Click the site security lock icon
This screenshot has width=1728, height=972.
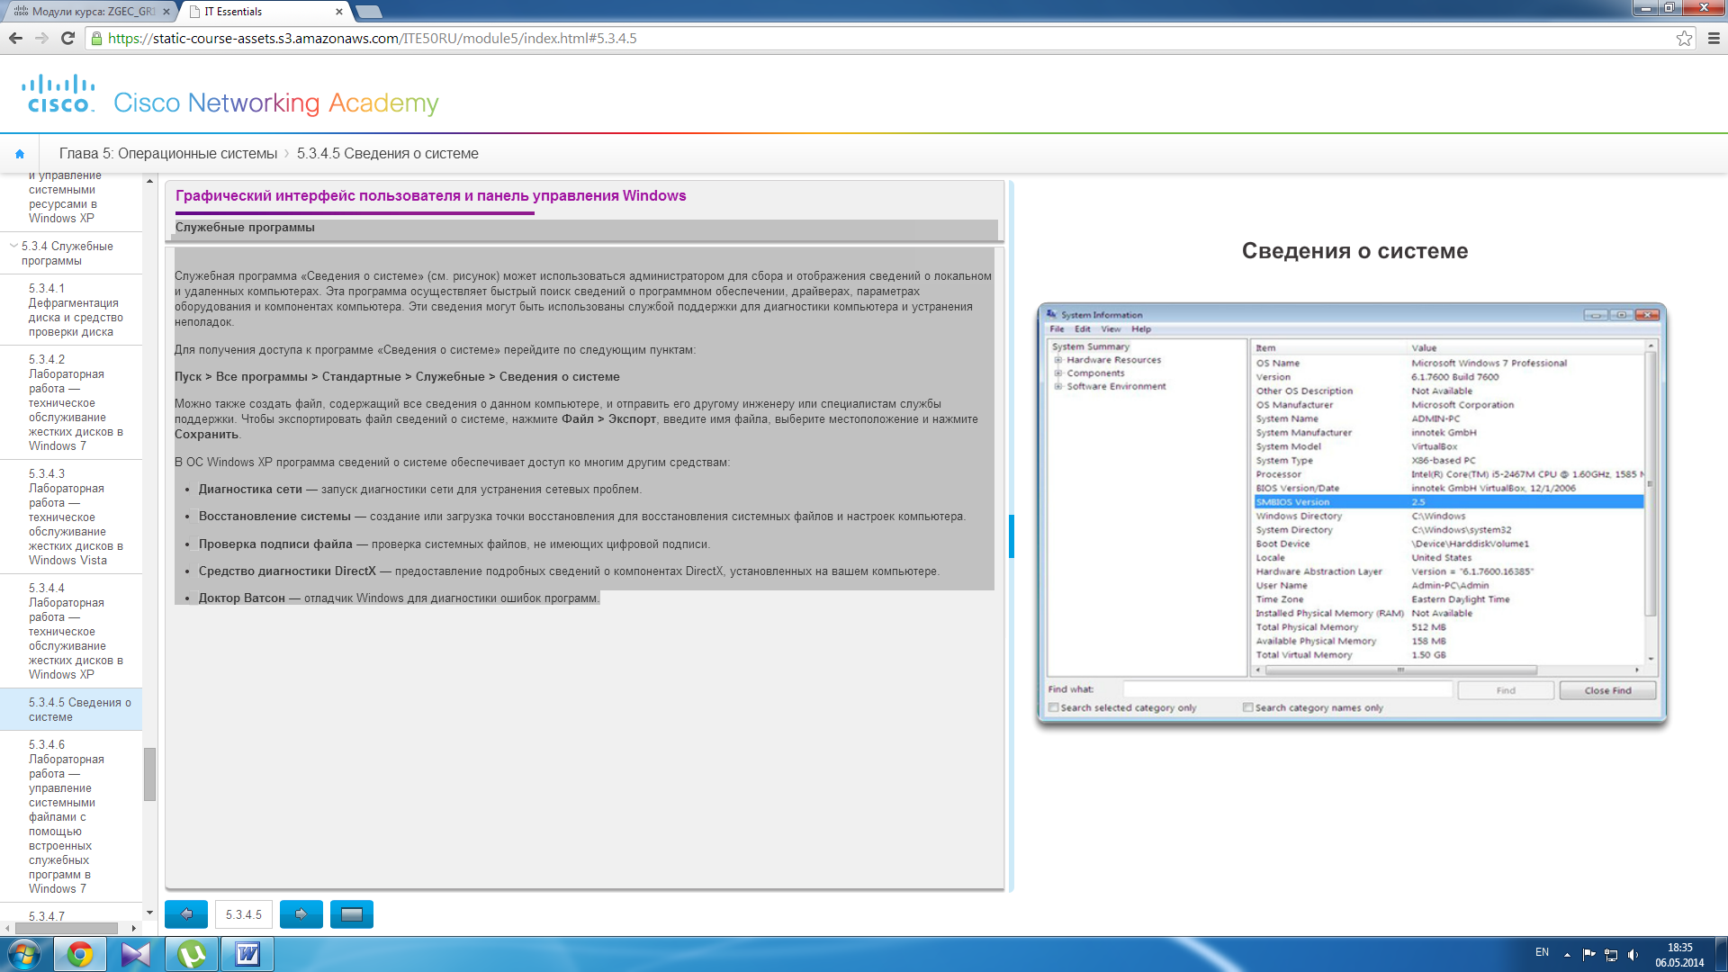click(x=96, y=38)
